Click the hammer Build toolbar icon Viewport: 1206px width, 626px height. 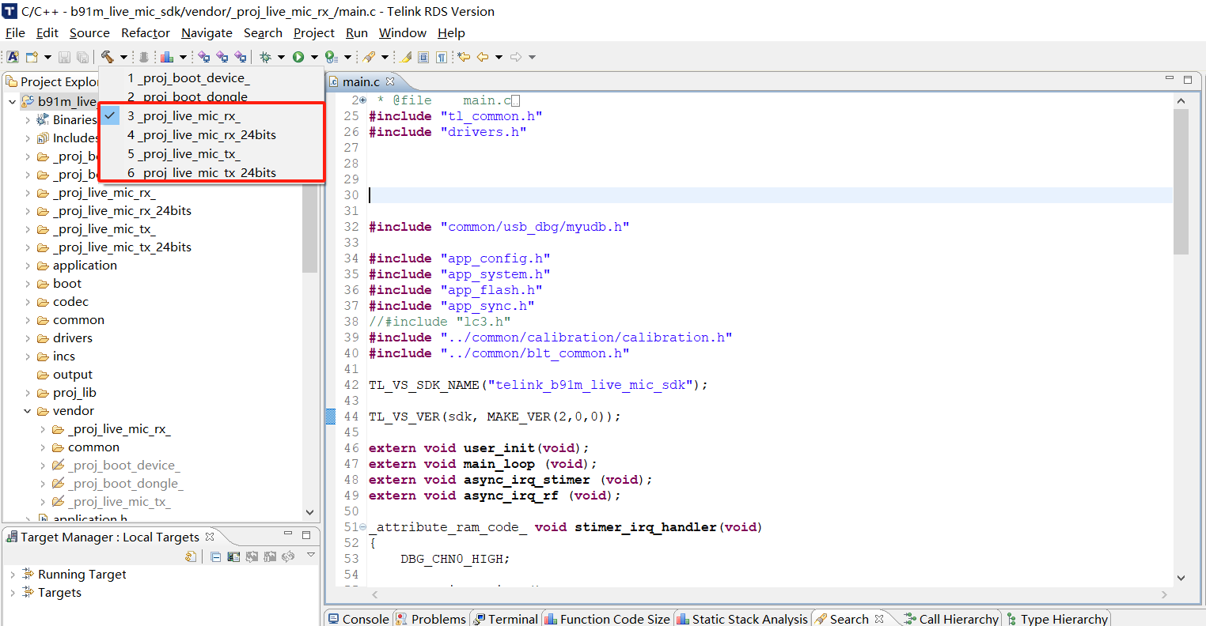click(x=107, y=57)
